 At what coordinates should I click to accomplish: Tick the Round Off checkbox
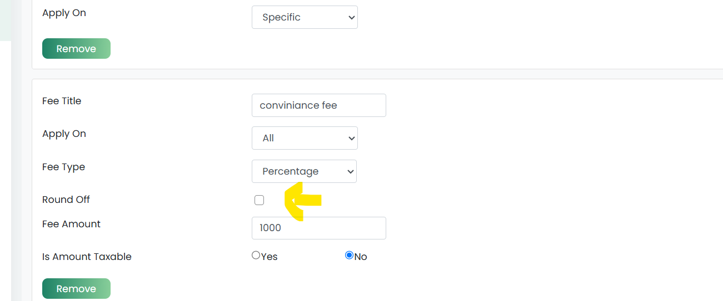(x=259, y=200)
